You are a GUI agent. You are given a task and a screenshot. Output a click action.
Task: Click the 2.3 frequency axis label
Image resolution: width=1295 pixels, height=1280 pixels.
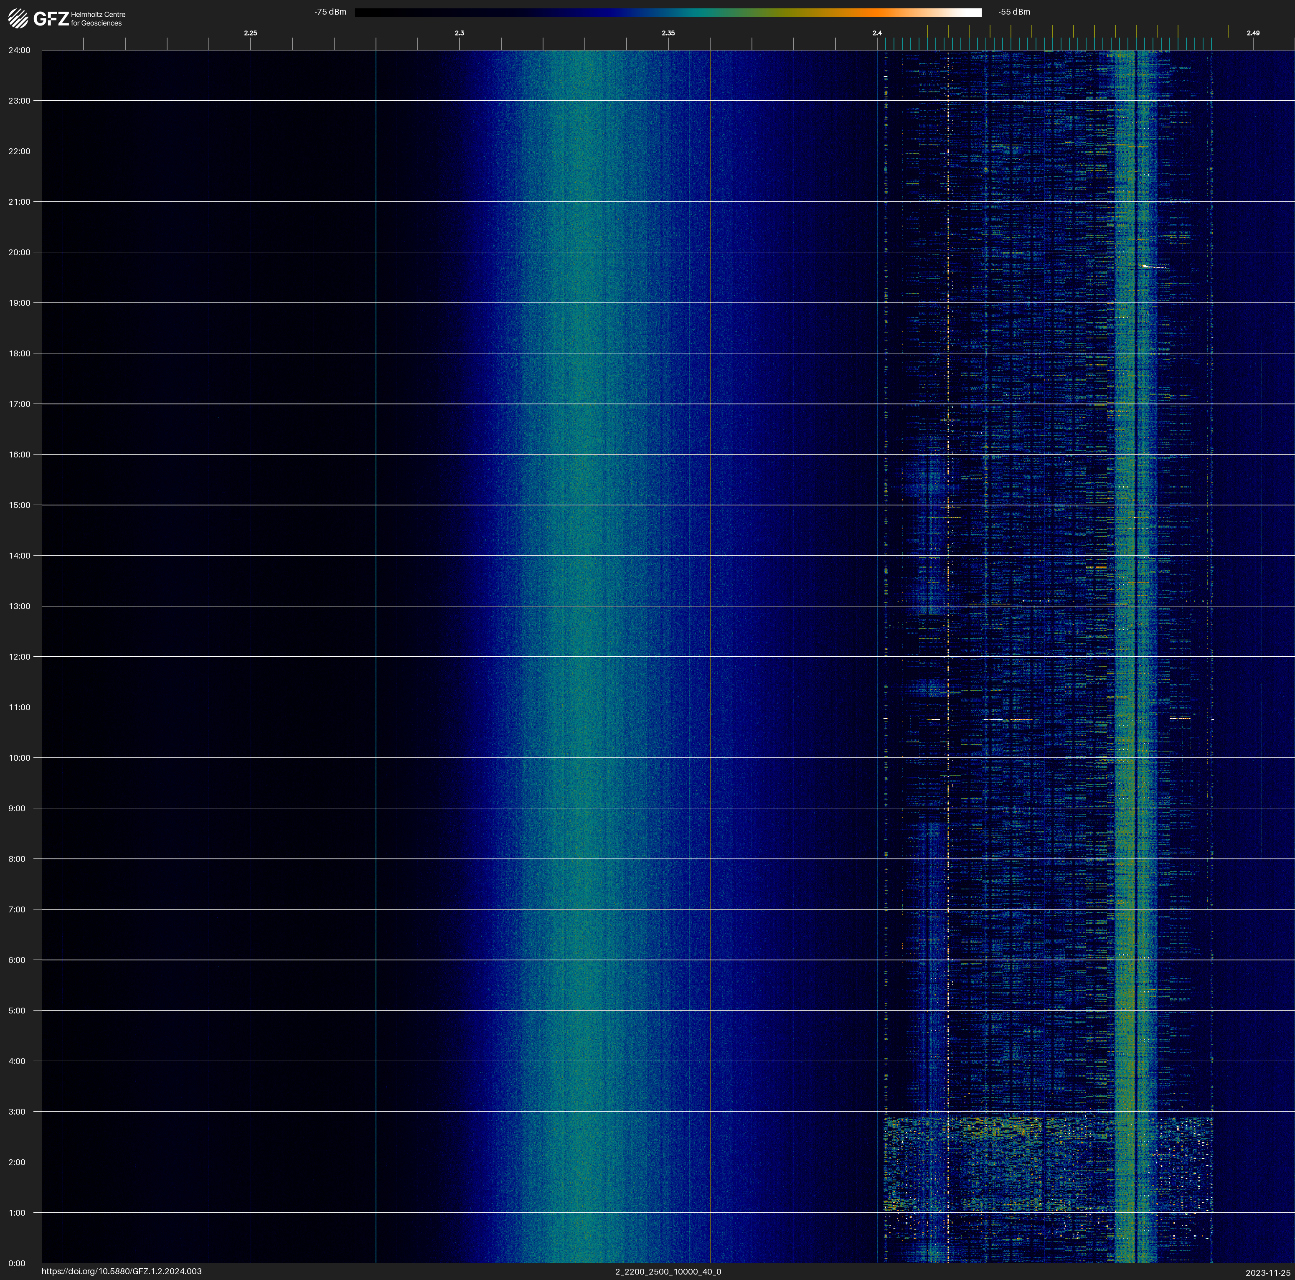(x=459, y=33)
